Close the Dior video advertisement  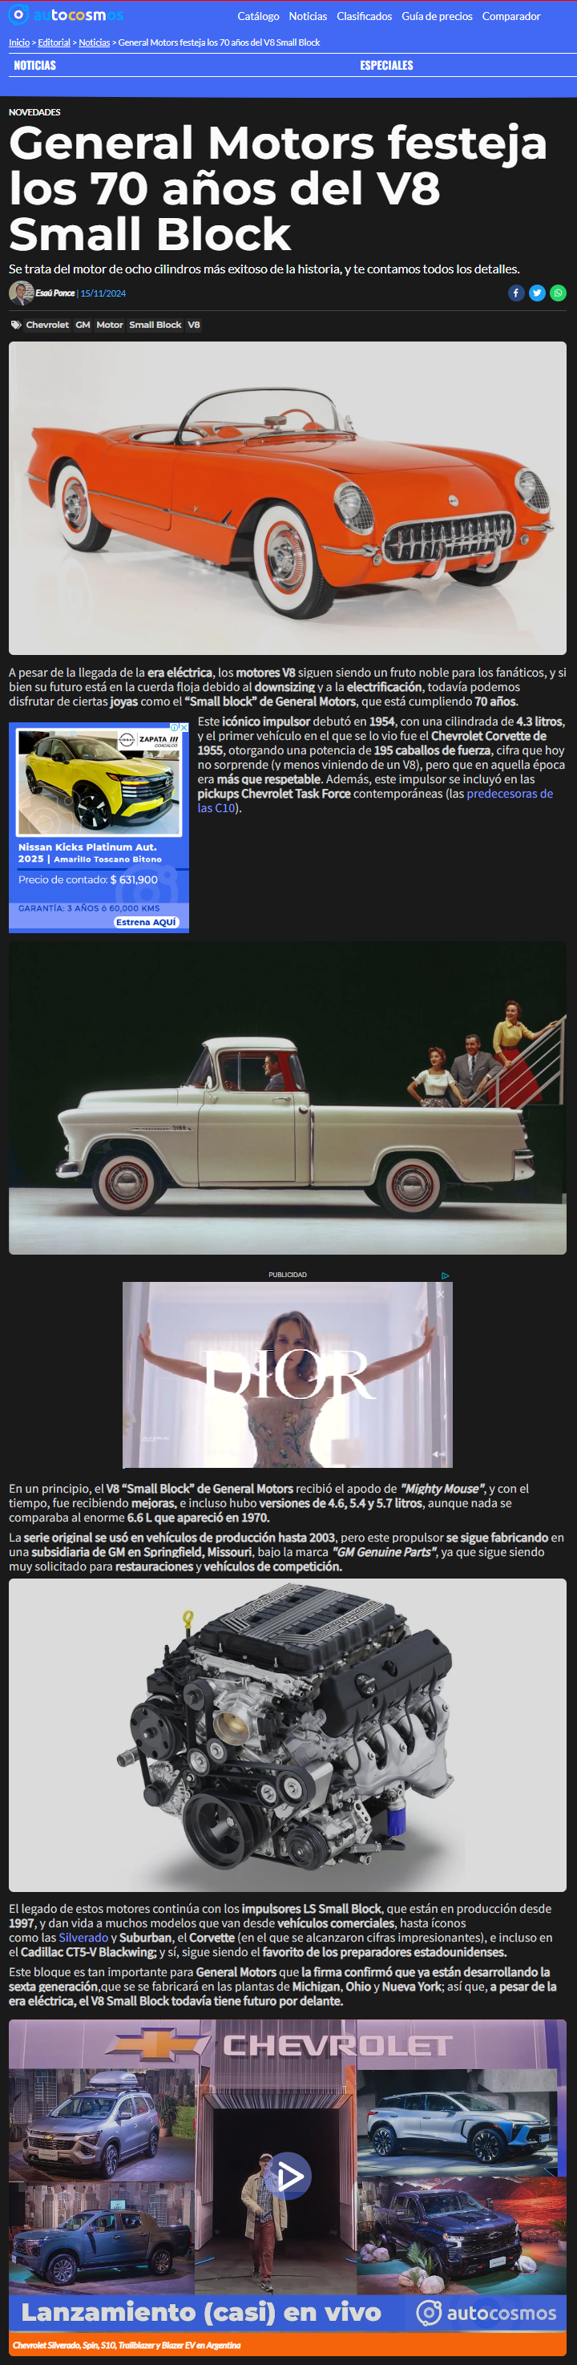(x=440, y=1294)
